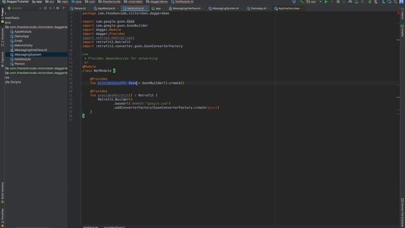Click the manifests folder
Viewport: 405px width, 228px height.
[12, 18]
